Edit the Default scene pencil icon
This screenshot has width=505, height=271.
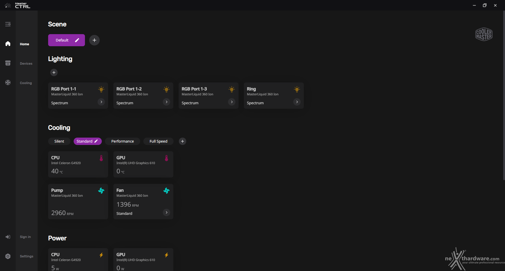(x=77, y=40)
